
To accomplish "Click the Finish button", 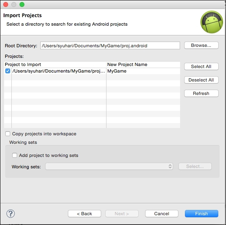I will 202,214.
